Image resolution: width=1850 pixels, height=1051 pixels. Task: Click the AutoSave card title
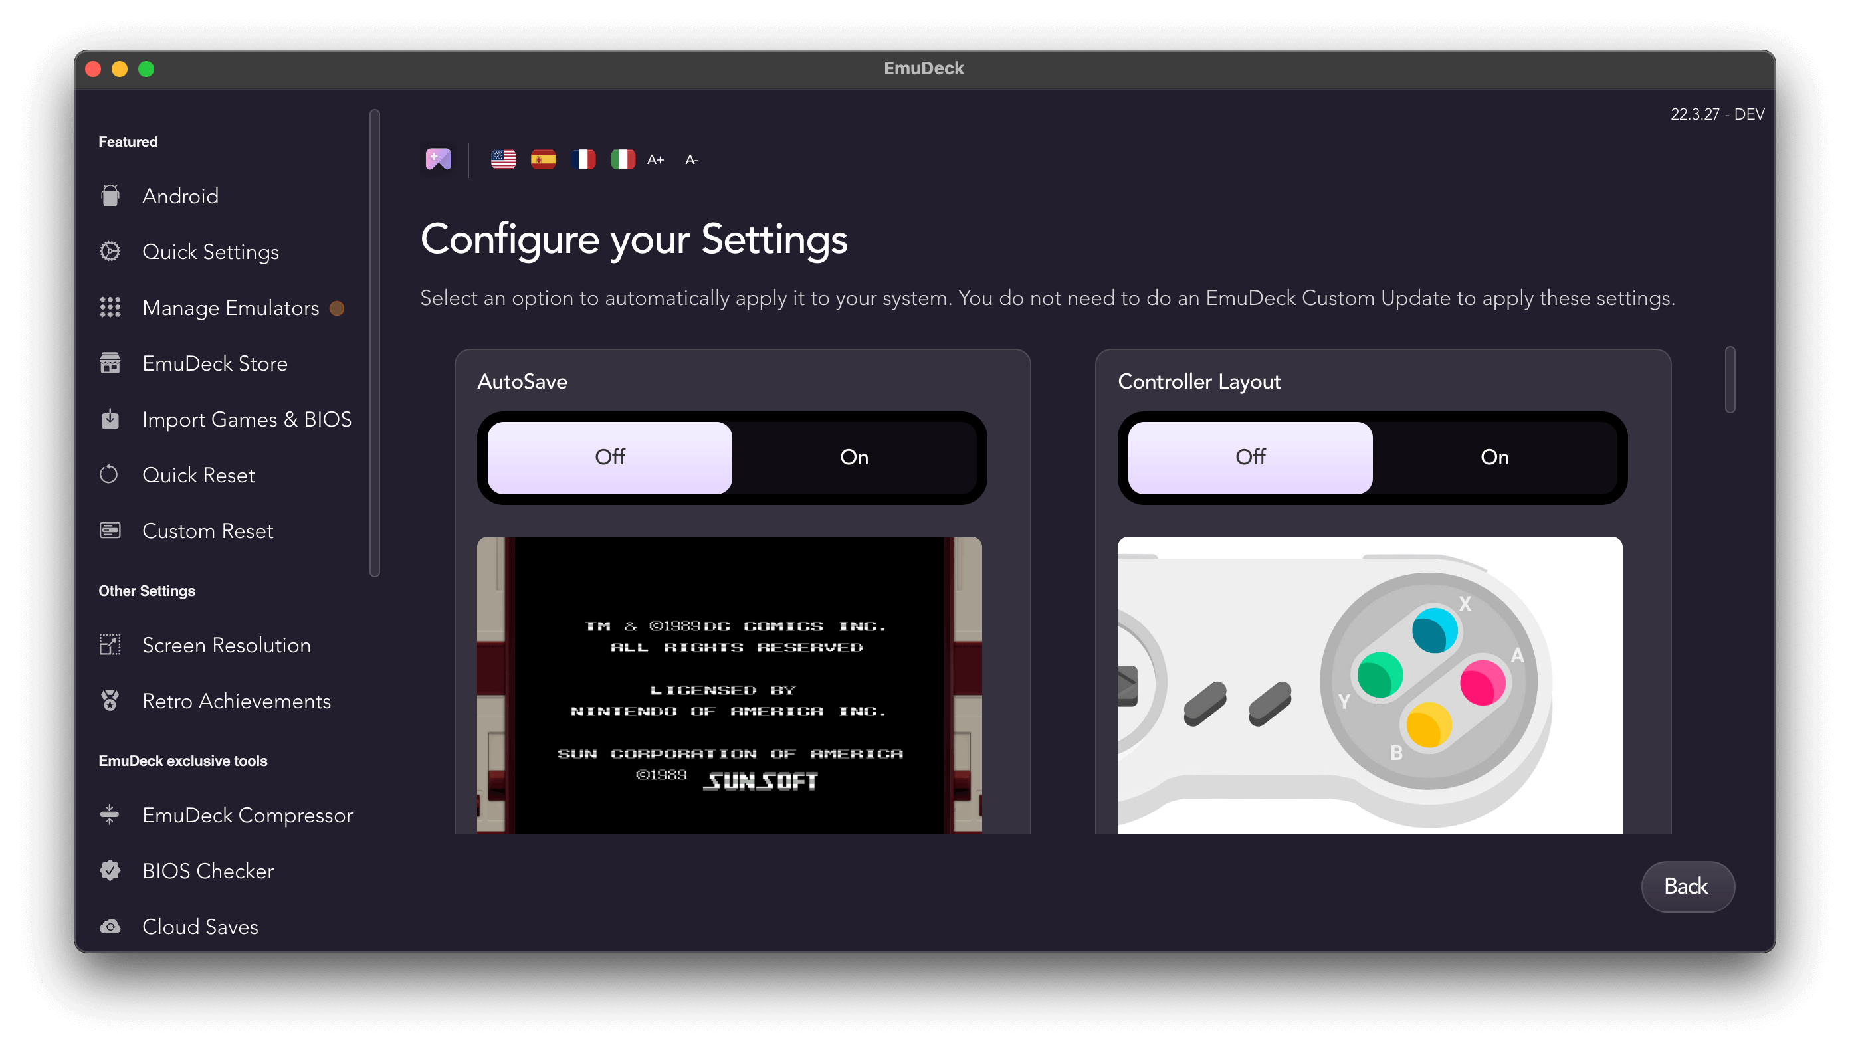(x=522, y=381)
